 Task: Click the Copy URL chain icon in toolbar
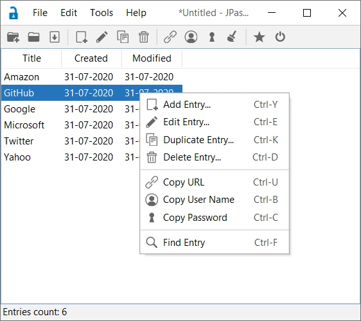[170, 37]
